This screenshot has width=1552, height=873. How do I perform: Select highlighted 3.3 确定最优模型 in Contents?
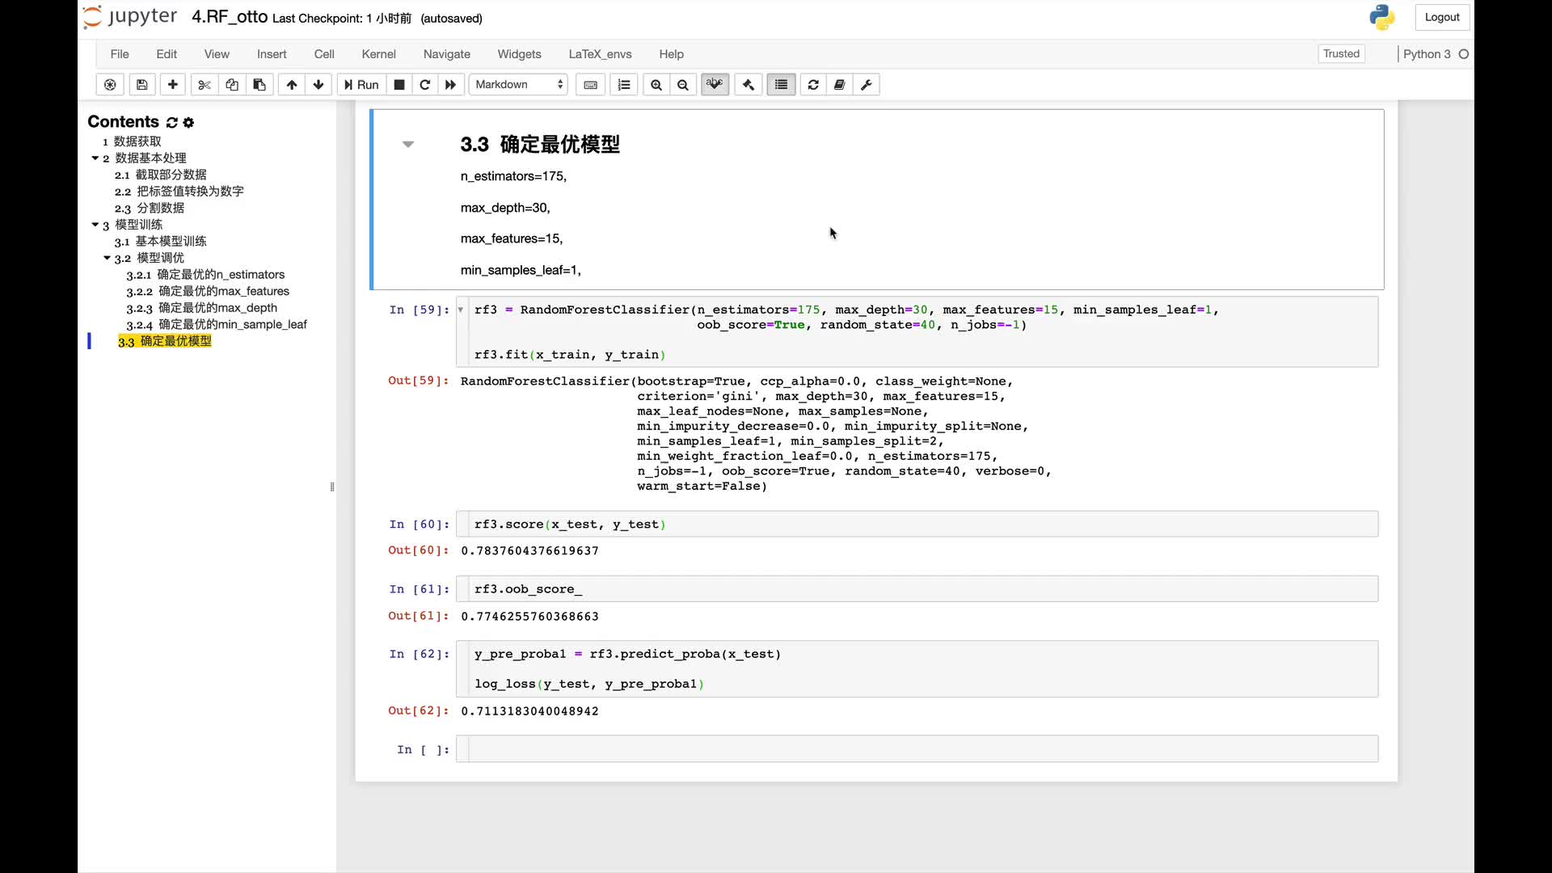(165, 341)
